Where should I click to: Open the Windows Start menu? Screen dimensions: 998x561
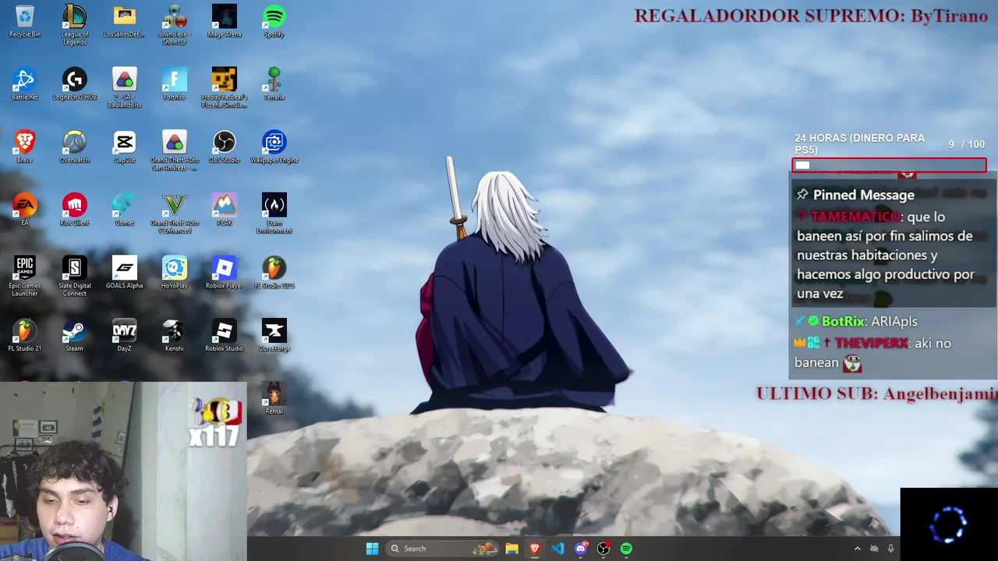(372, 549)
